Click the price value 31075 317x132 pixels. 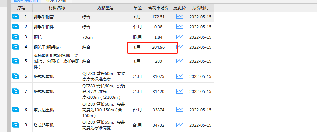(159, 77)
